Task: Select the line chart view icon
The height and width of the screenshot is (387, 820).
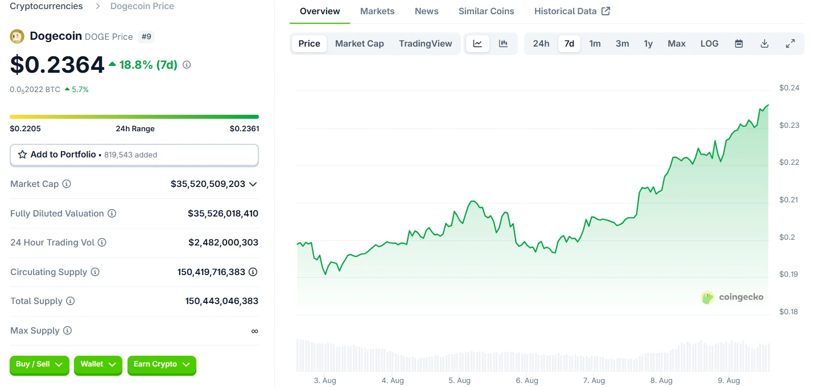Action: coord(477,43)
